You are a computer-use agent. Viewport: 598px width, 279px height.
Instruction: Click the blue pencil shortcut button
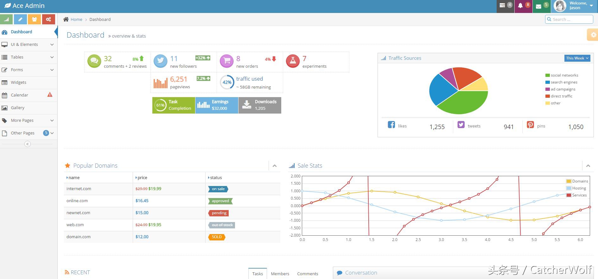pyautogui.click(x=20, y=19)
